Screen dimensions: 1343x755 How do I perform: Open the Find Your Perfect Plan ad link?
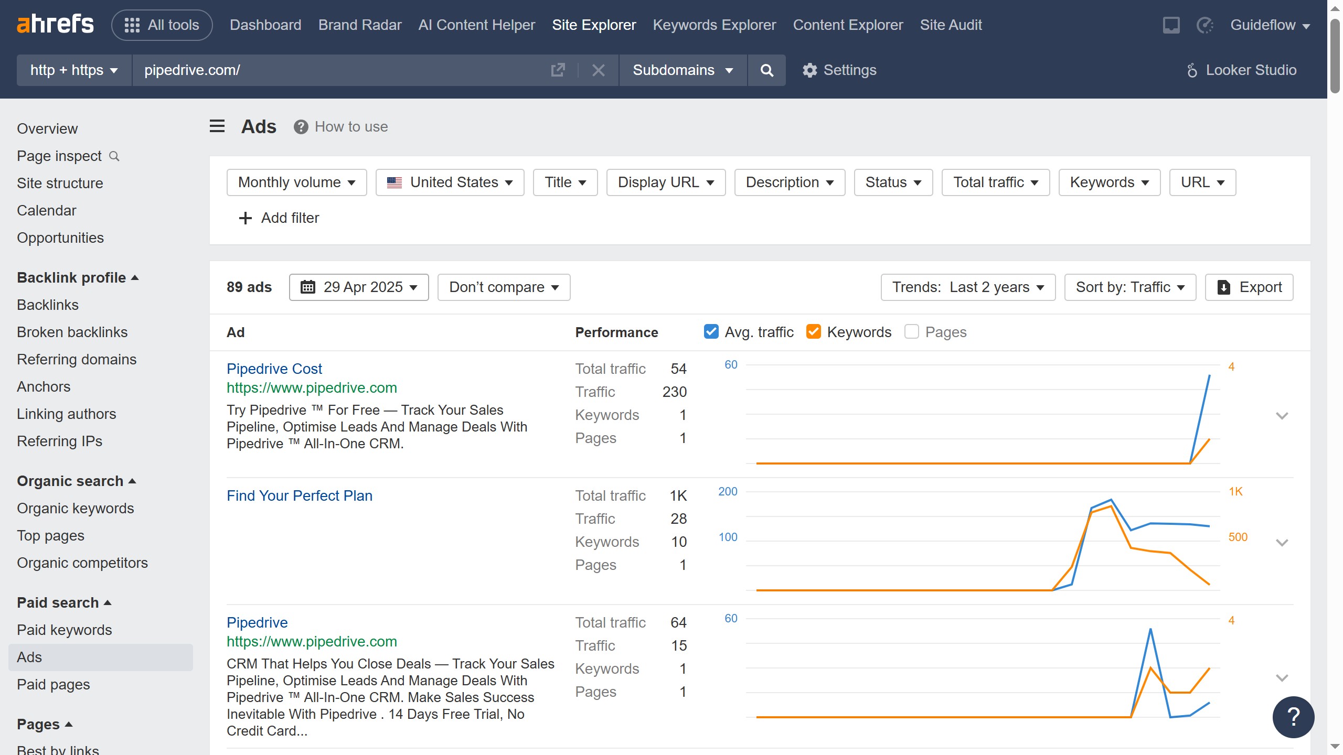(299, 495)
